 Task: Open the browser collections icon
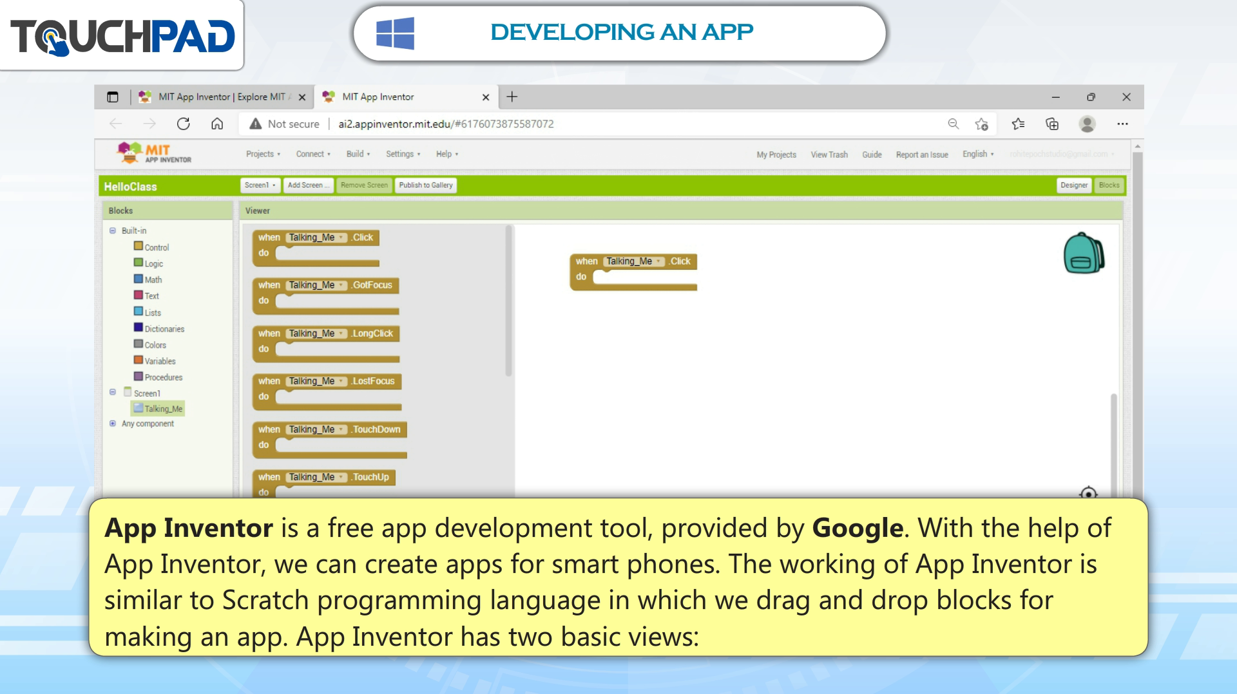1052,124
